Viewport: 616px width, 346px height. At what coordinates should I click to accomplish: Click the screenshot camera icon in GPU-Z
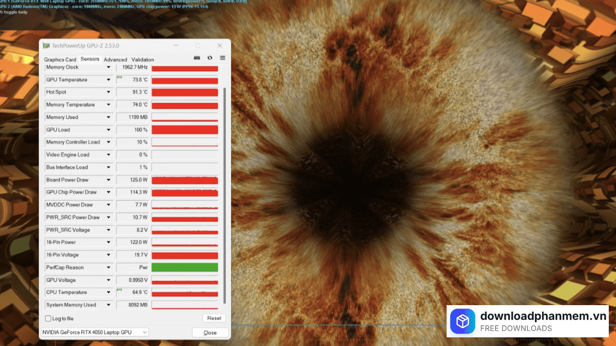197,58
